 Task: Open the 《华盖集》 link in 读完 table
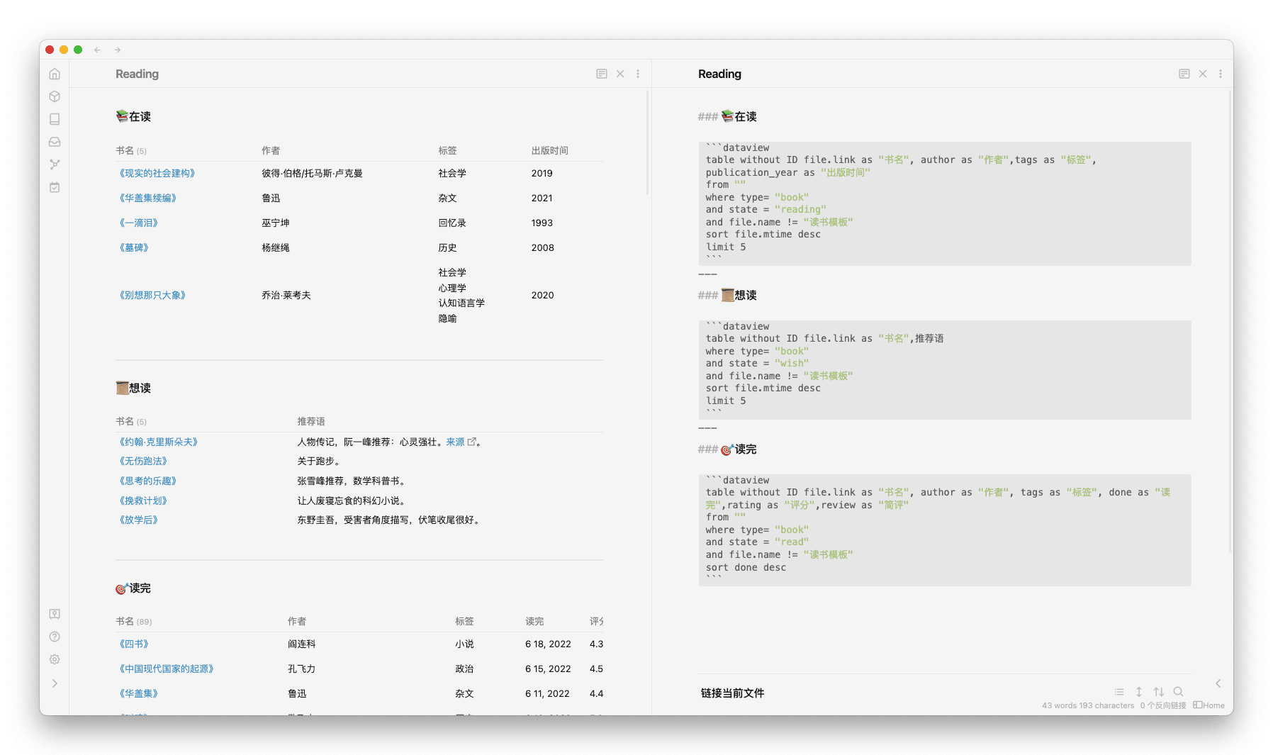click(139, 693)
